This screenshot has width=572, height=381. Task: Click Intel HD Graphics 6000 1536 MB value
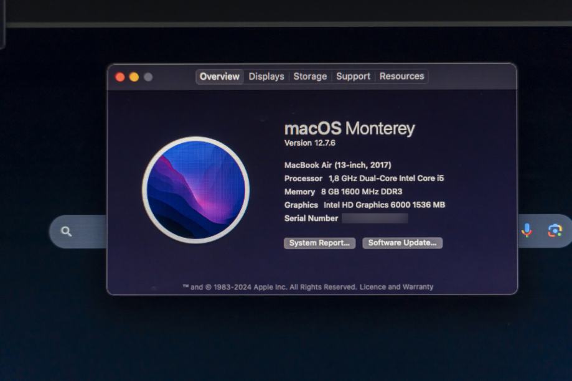coord(385,205)
